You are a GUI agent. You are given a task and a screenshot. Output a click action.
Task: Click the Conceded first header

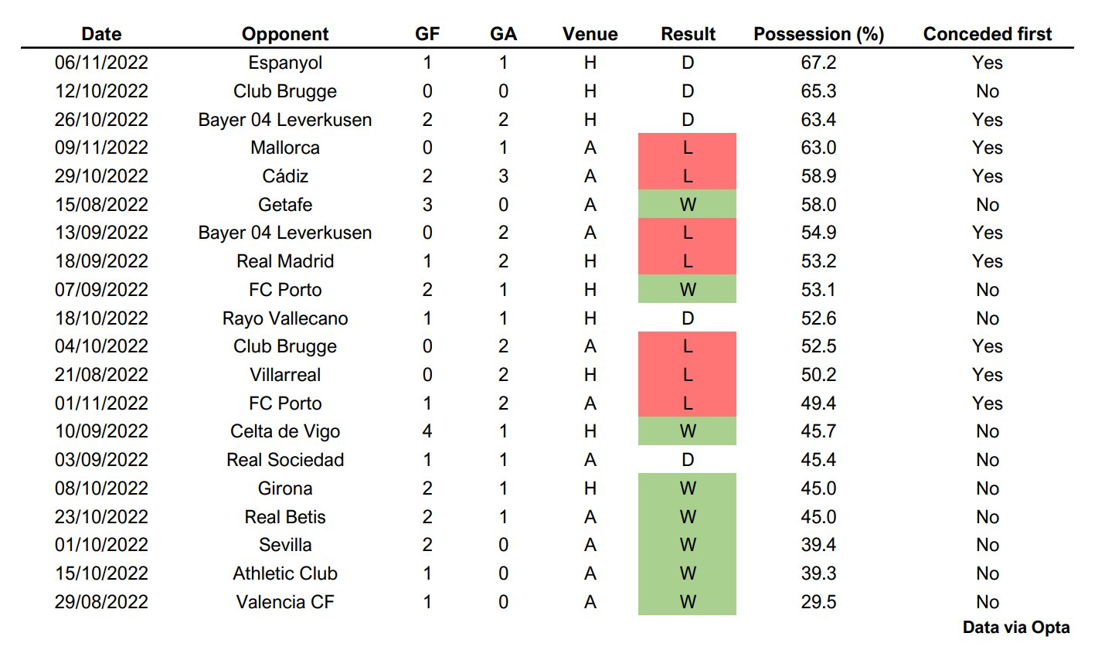[987, 34]
